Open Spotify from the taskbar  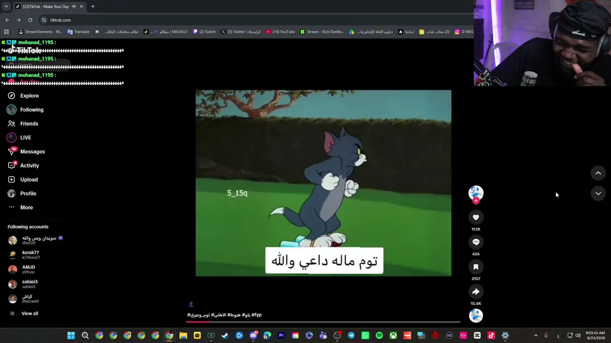[379, 335]
